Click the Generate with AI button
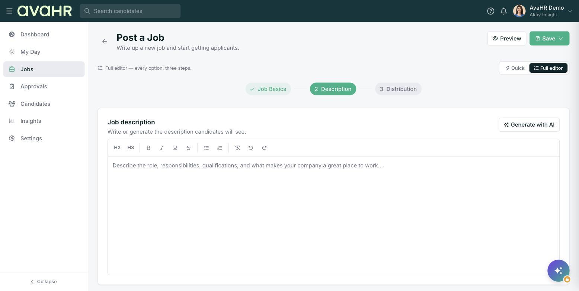This screenshot has width=579, height=291. tap(529, 125)
